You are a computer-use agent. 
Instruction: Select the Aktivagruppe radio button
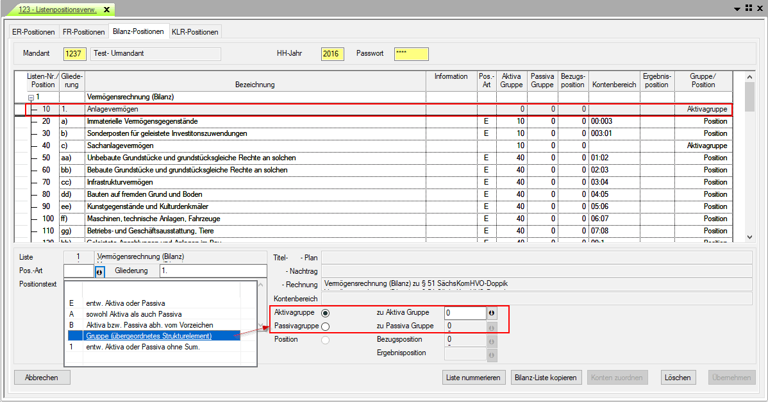pyautogui.click(x=325, y=313)
